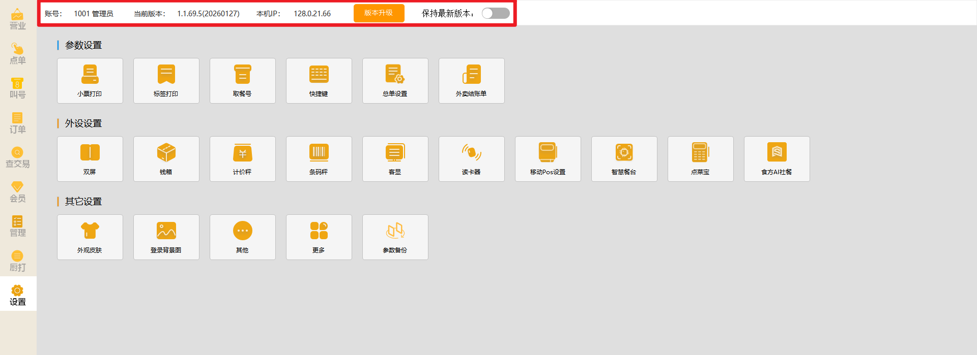Screen dimensions: 977x355
Task: Choose the 外观皮肤 appearance skin option
Action: click(x=90, y=237)
